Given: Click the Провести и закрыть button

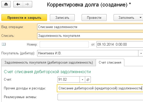Looking at the screenshot, I should pyautogui.click(x=24, y=18).
